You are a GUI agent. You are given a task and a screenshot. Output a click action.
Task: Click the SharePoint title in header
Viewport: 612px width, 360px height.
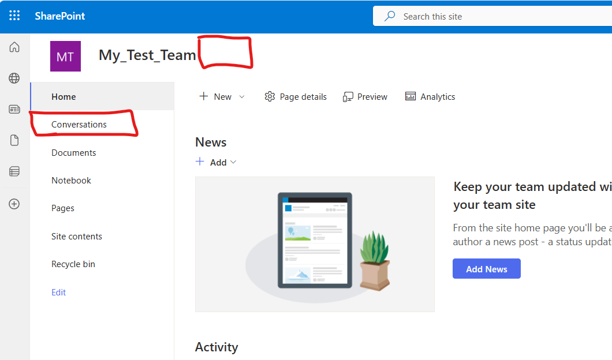[x=59, y=16]
